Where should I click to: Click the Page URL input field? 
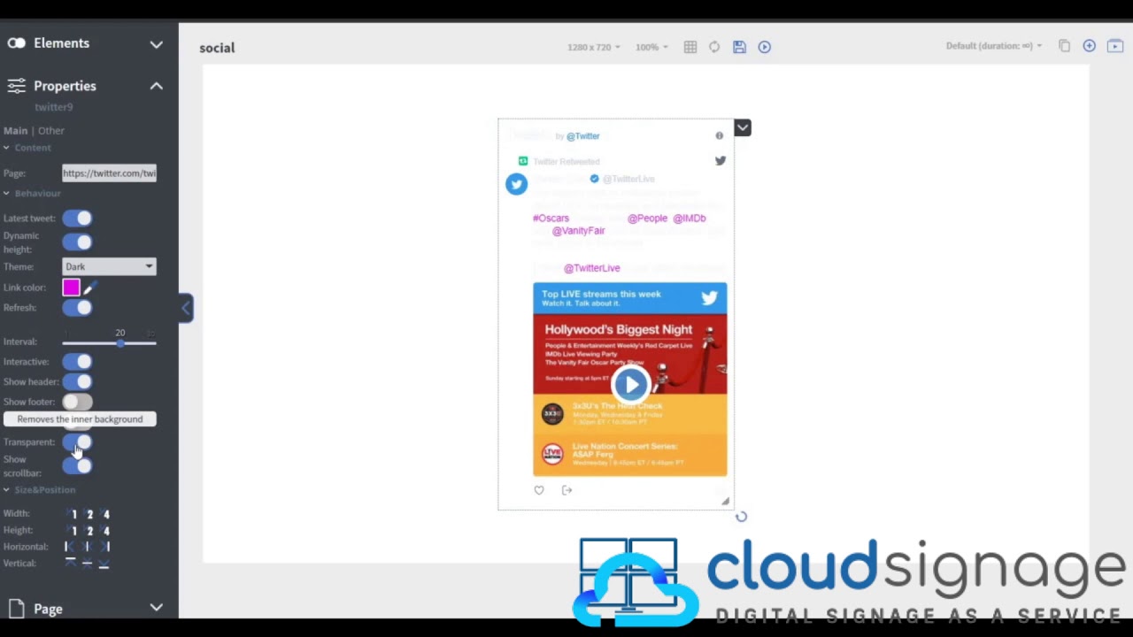(109, 173)
